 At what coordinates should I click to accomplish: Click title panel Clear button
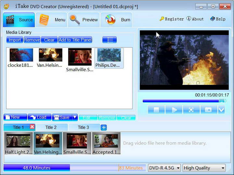pyautogui.click(x=126, y=118)
